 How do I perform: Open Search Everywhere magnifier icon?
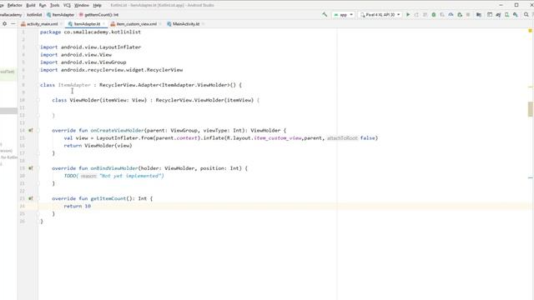point(526,15)
